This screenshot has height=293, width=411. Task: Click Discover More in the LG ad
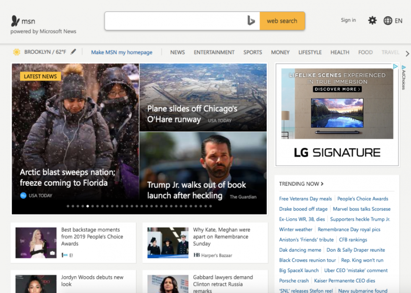pyautogui.click(x=337, y=89)
